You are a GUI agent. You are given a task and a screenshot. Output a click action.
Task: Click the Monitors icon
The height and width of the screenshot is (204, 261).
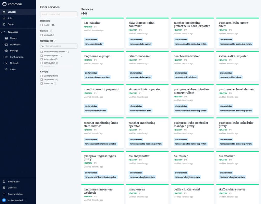point(4,188)
